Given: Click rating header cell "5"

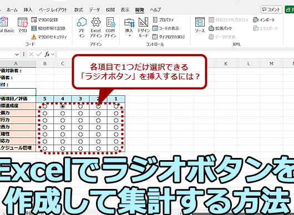Looking at the screenshot, I should tap(45, 99).
